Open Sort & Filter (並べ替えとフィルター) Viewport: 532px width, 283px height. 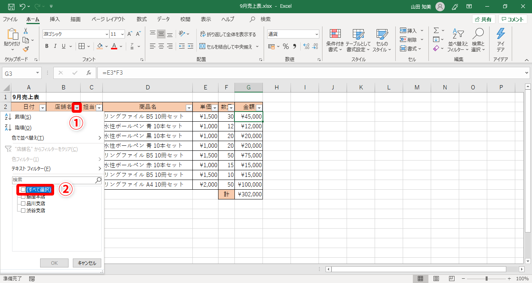458,40
